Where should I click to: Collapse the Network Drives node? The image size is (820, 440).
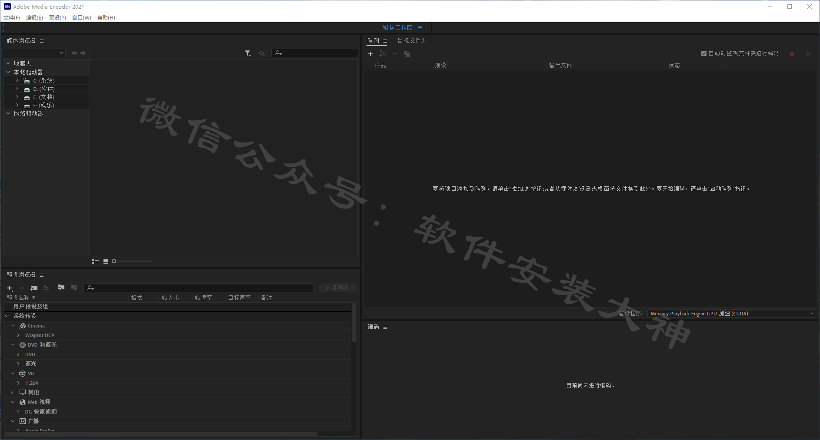8,113
